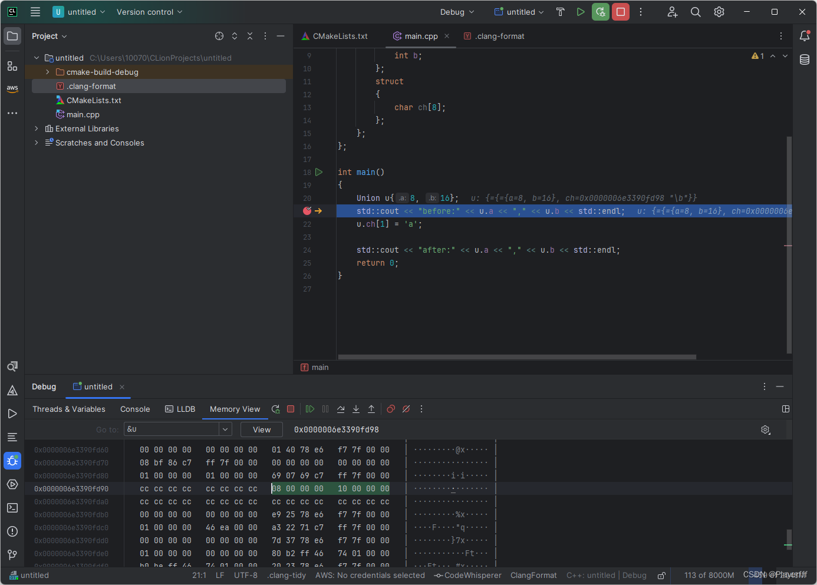This screenshot has height=585, width=817.
Task: Open the Go to address dropdown arrow
Action: point(225,429)
